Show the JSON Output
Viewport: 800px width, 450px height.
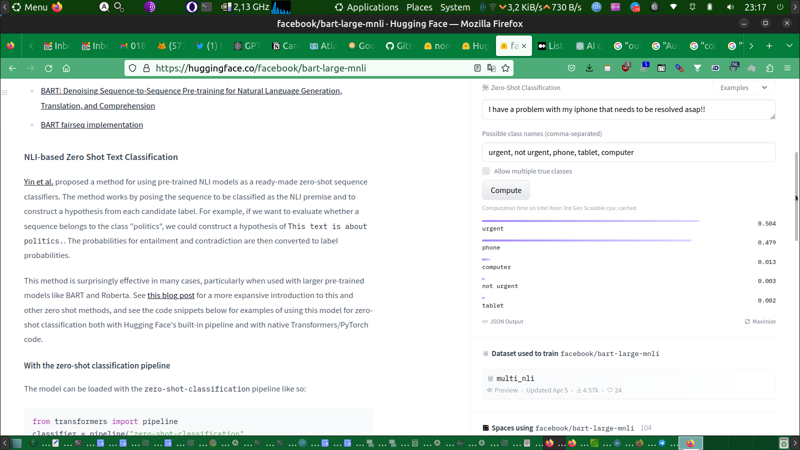point(503,321)
